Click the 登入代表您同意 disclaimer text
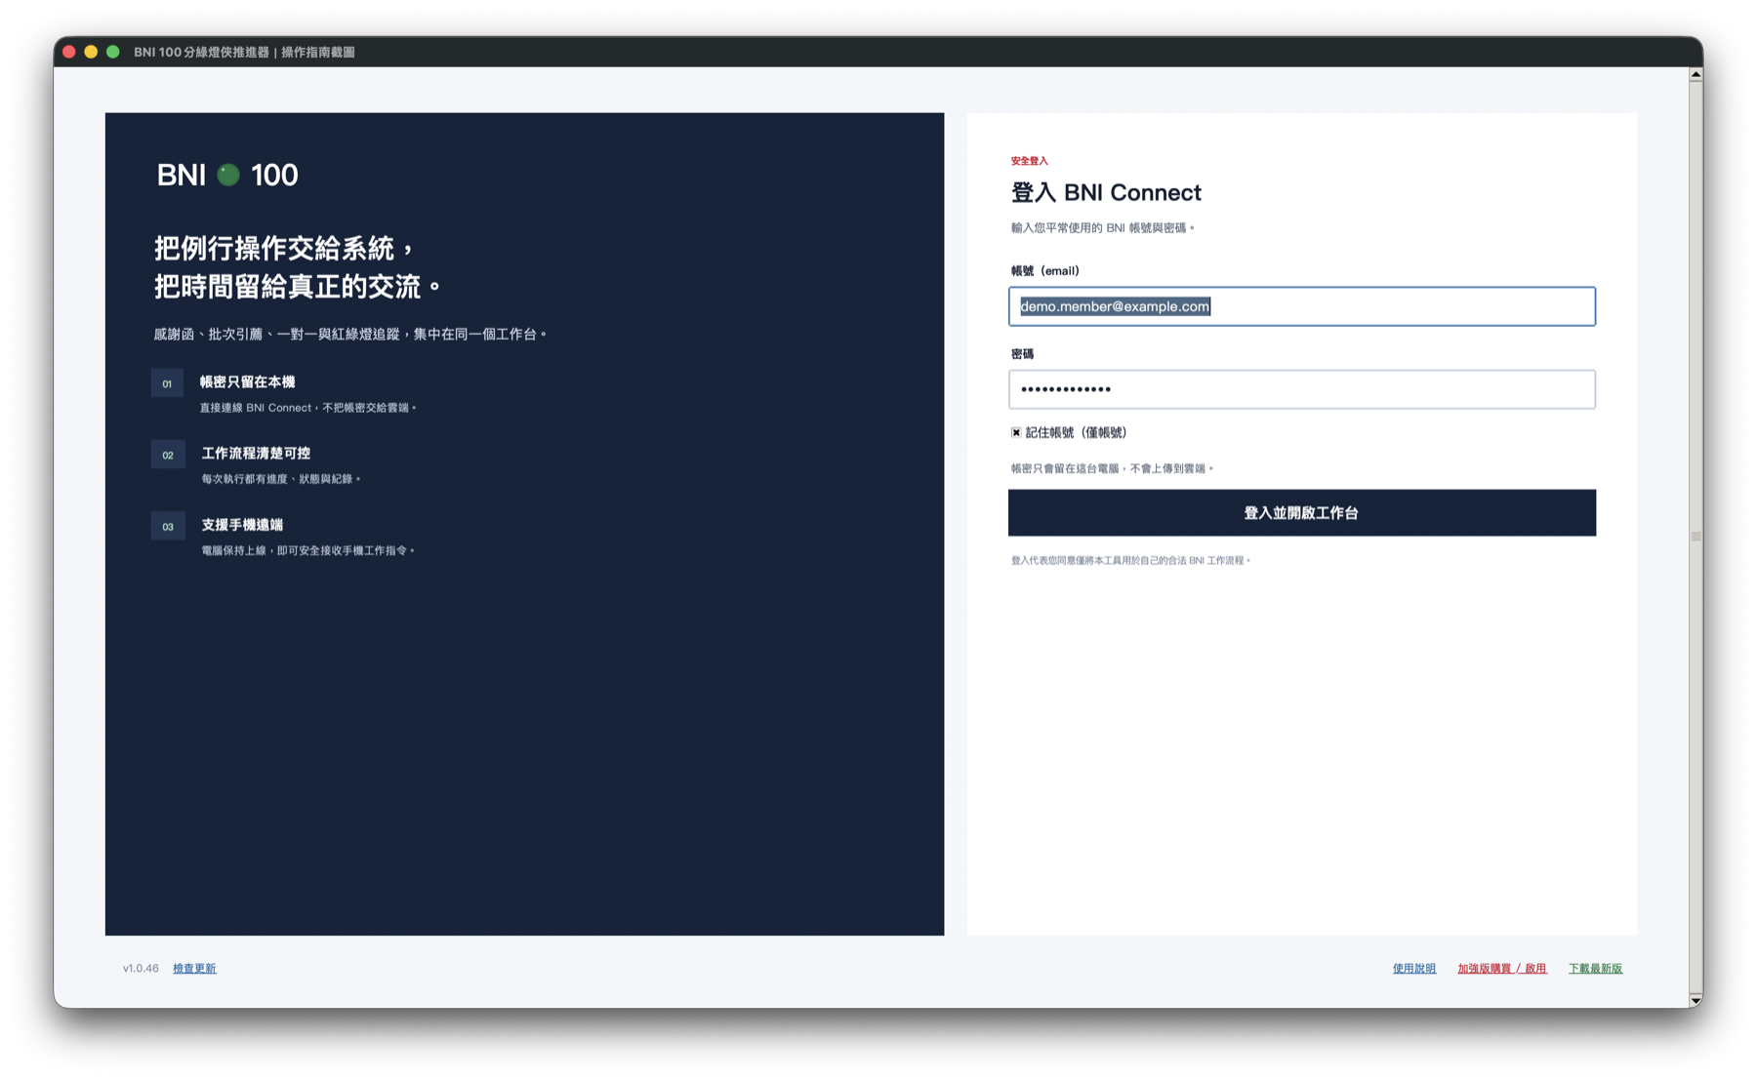 1130,560
